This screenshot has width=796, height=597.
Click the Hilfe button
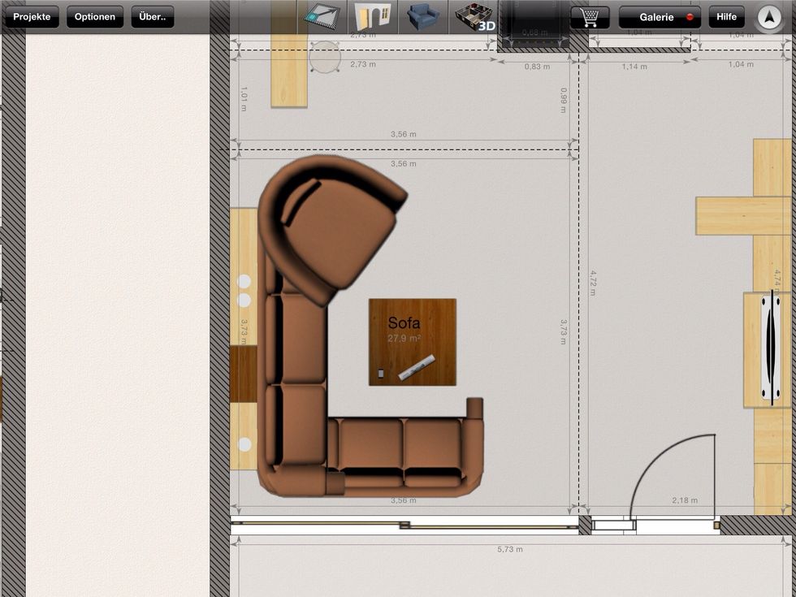pos(726,17)
